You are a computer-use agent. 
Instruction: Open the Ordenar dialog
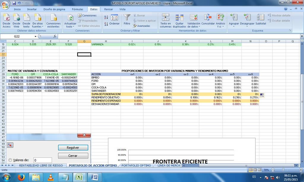tap(114, 20)
